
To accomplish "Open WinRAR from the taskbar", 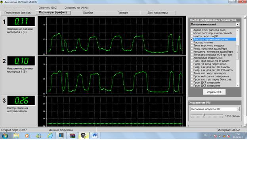I will 72,135.
